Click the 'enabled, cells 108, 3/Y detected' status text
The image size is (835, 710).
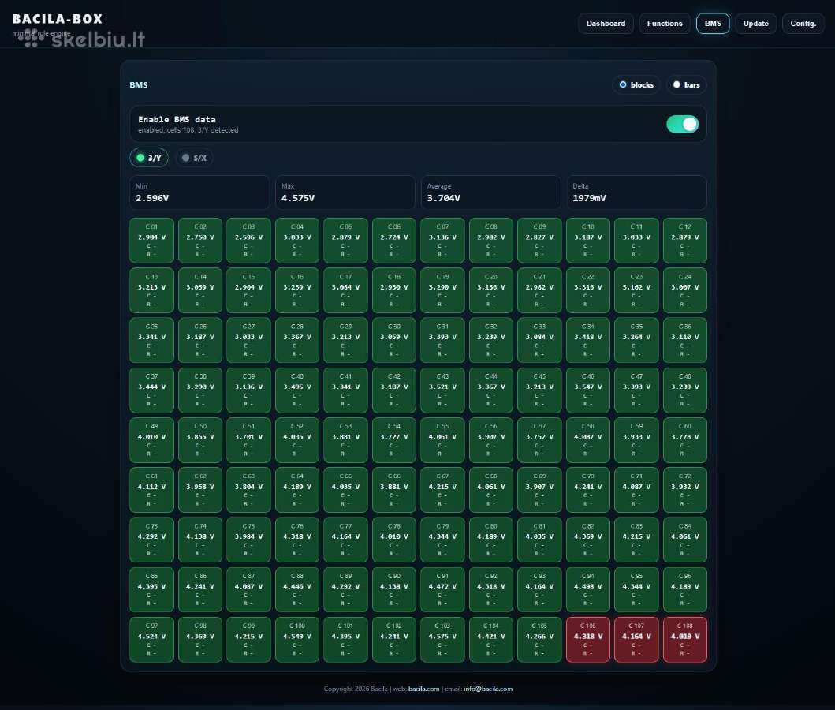[188, 130]
